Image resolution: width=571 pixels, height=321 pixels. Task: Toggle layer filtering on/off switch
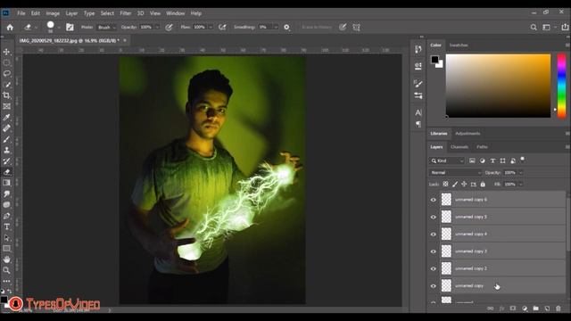point(523,160)
